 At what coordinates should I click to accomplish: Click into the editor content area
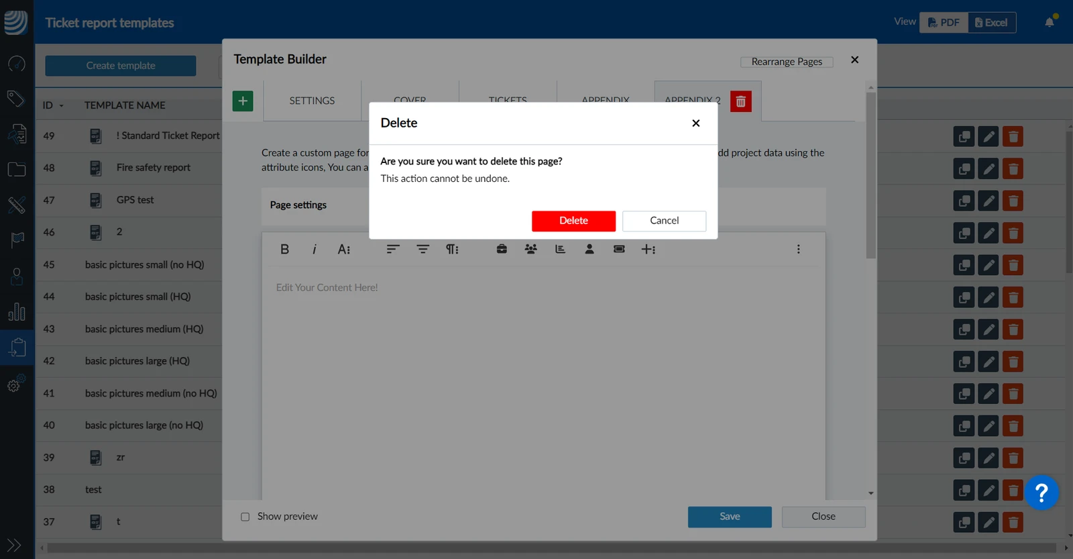pyautogui.click(x=543, y=383)
